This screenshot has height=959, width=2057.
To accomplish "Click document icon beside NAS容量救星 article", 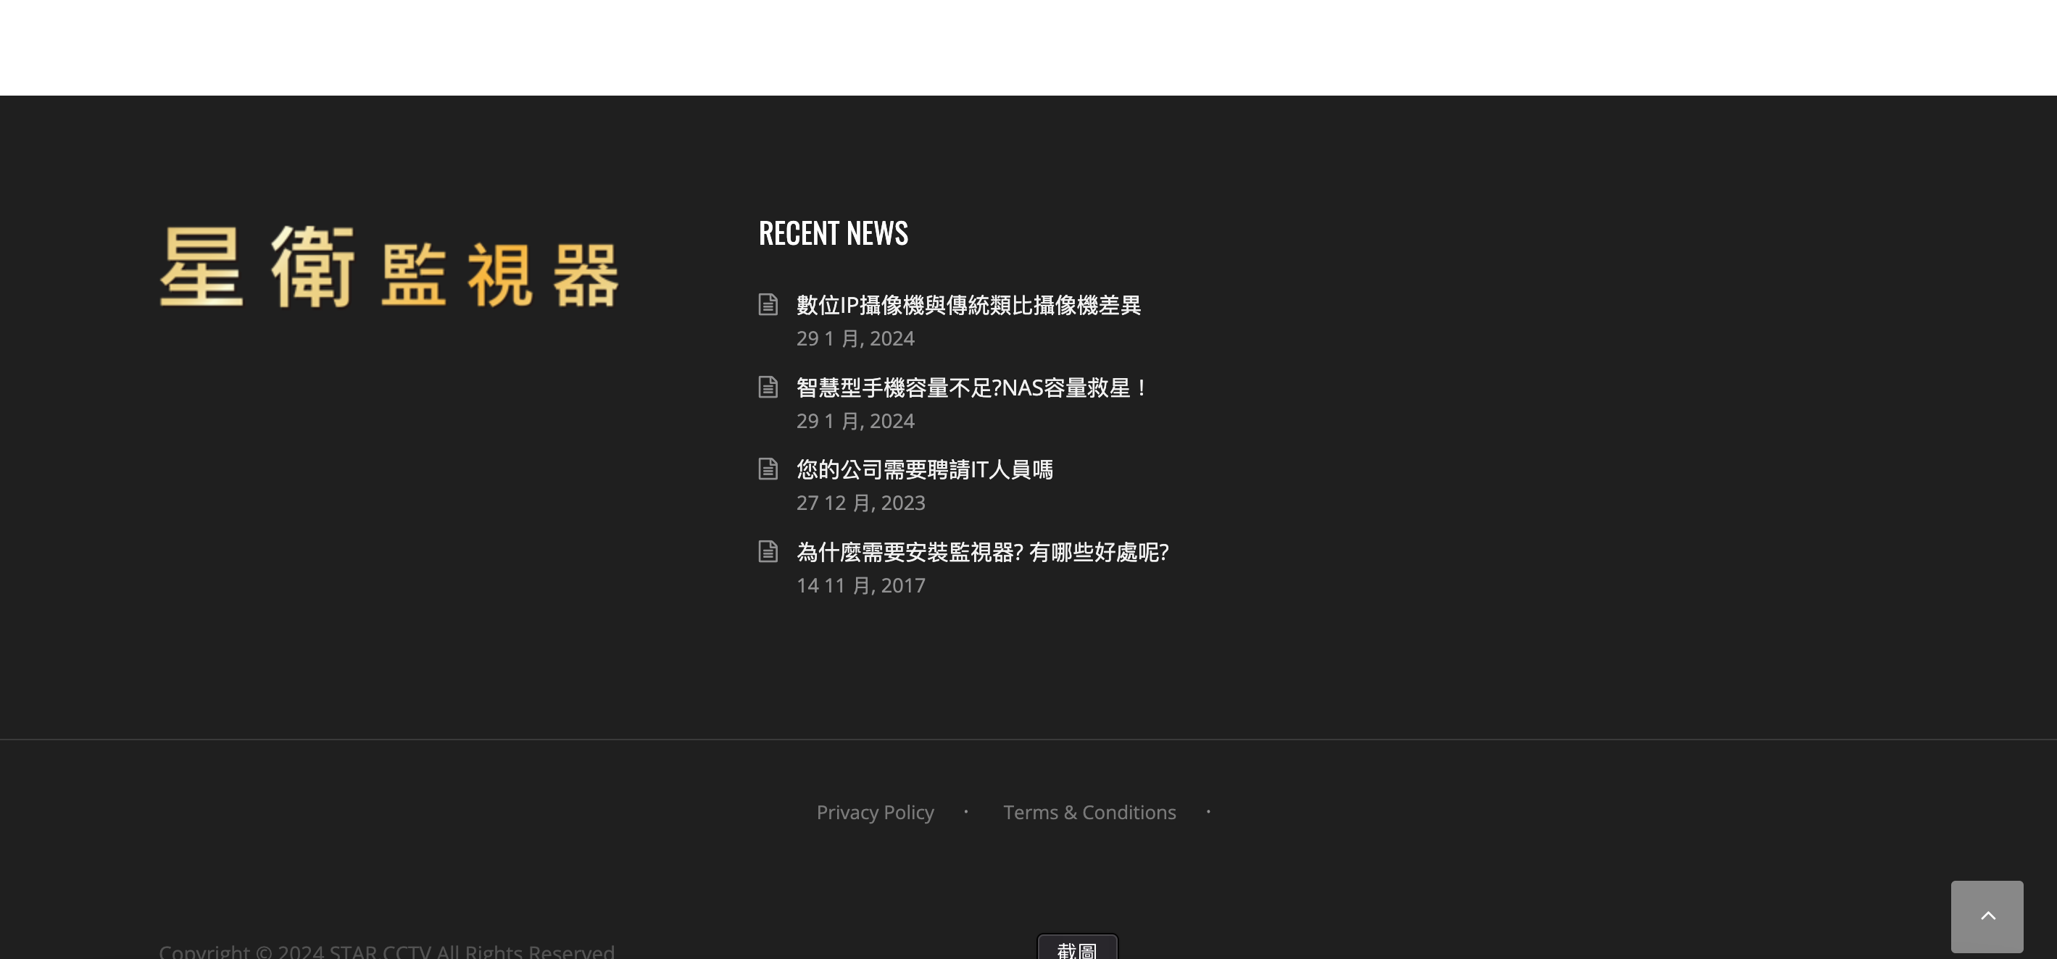I will tap(768, 388).
